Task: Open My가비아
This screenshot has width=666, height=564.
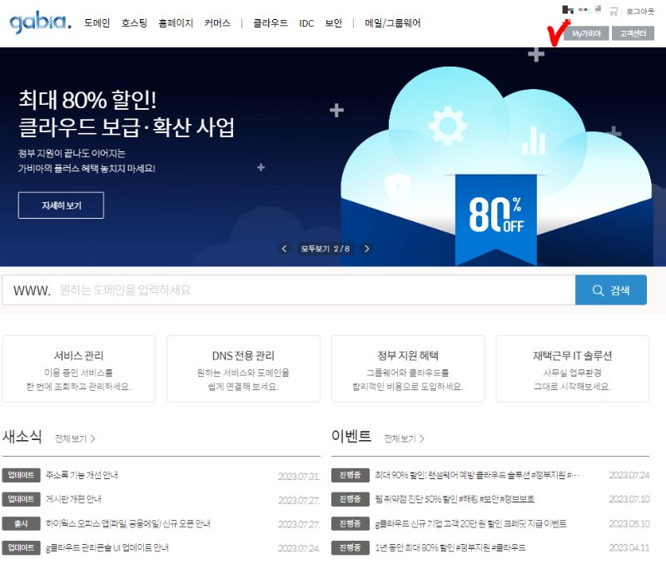Action: point(587,33)
